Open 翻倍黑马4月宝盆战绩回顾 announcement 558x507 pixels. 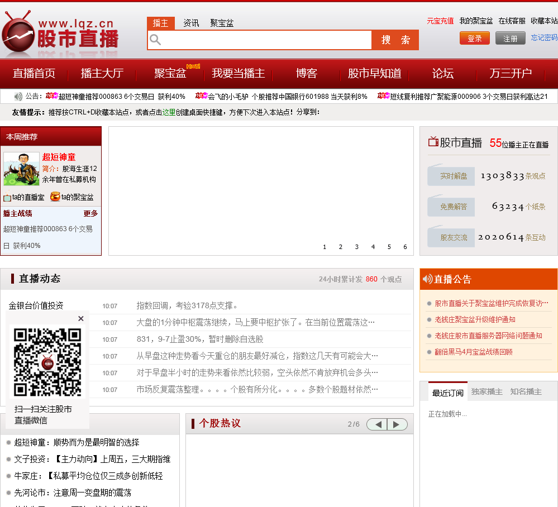[474, 352]
